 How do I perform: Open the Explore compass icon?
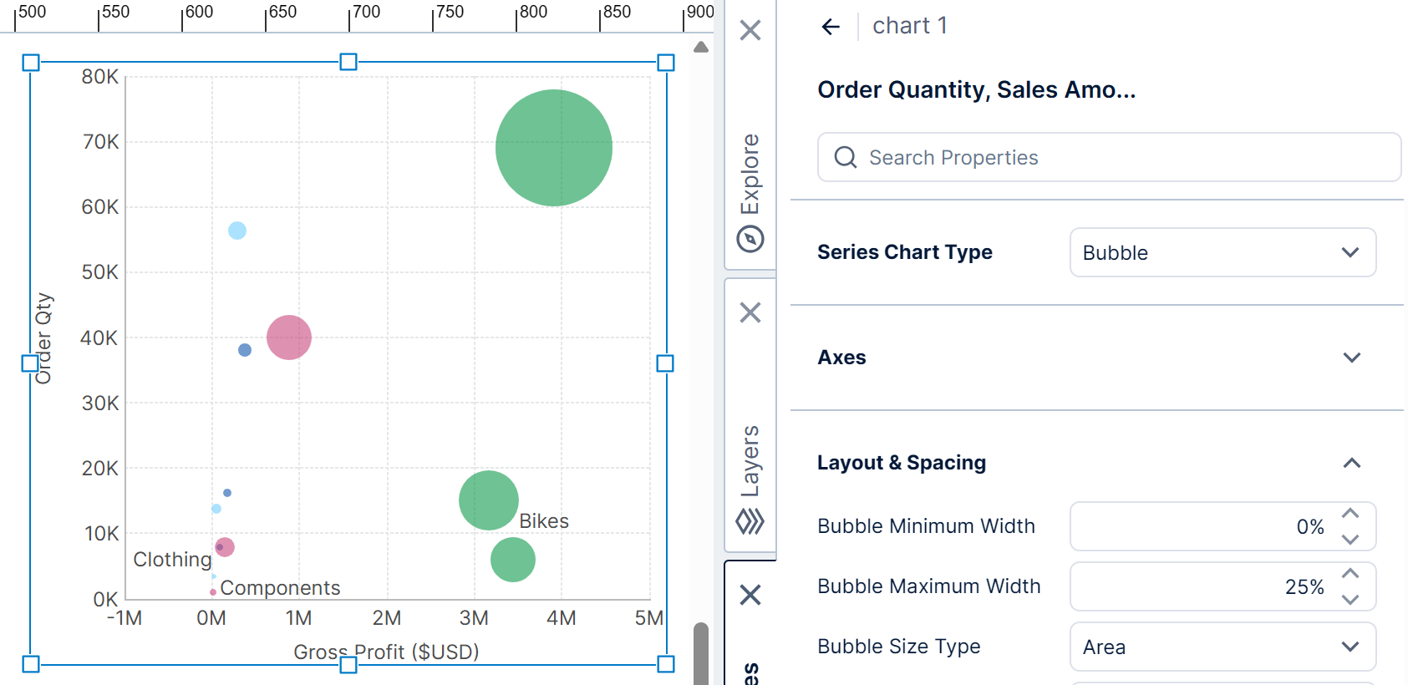click(x=750, y=240)
